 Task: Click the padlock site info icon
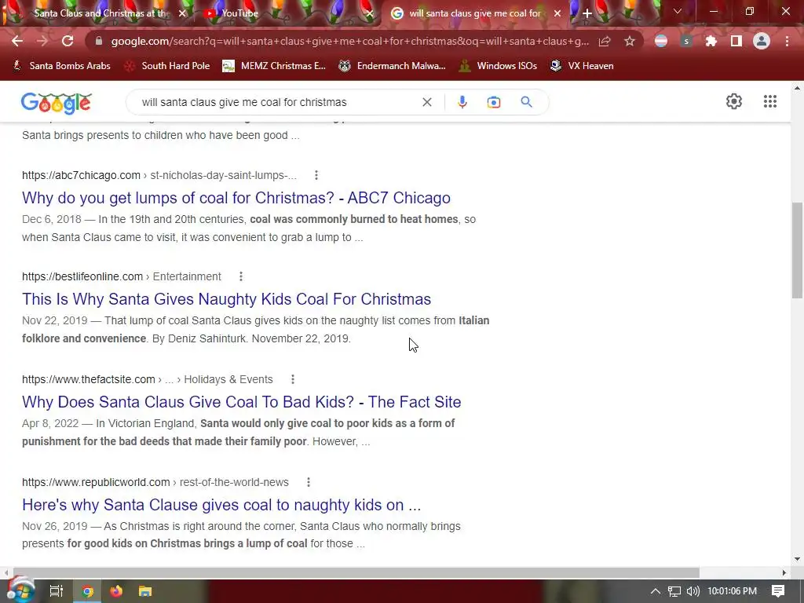coord(99,41)
